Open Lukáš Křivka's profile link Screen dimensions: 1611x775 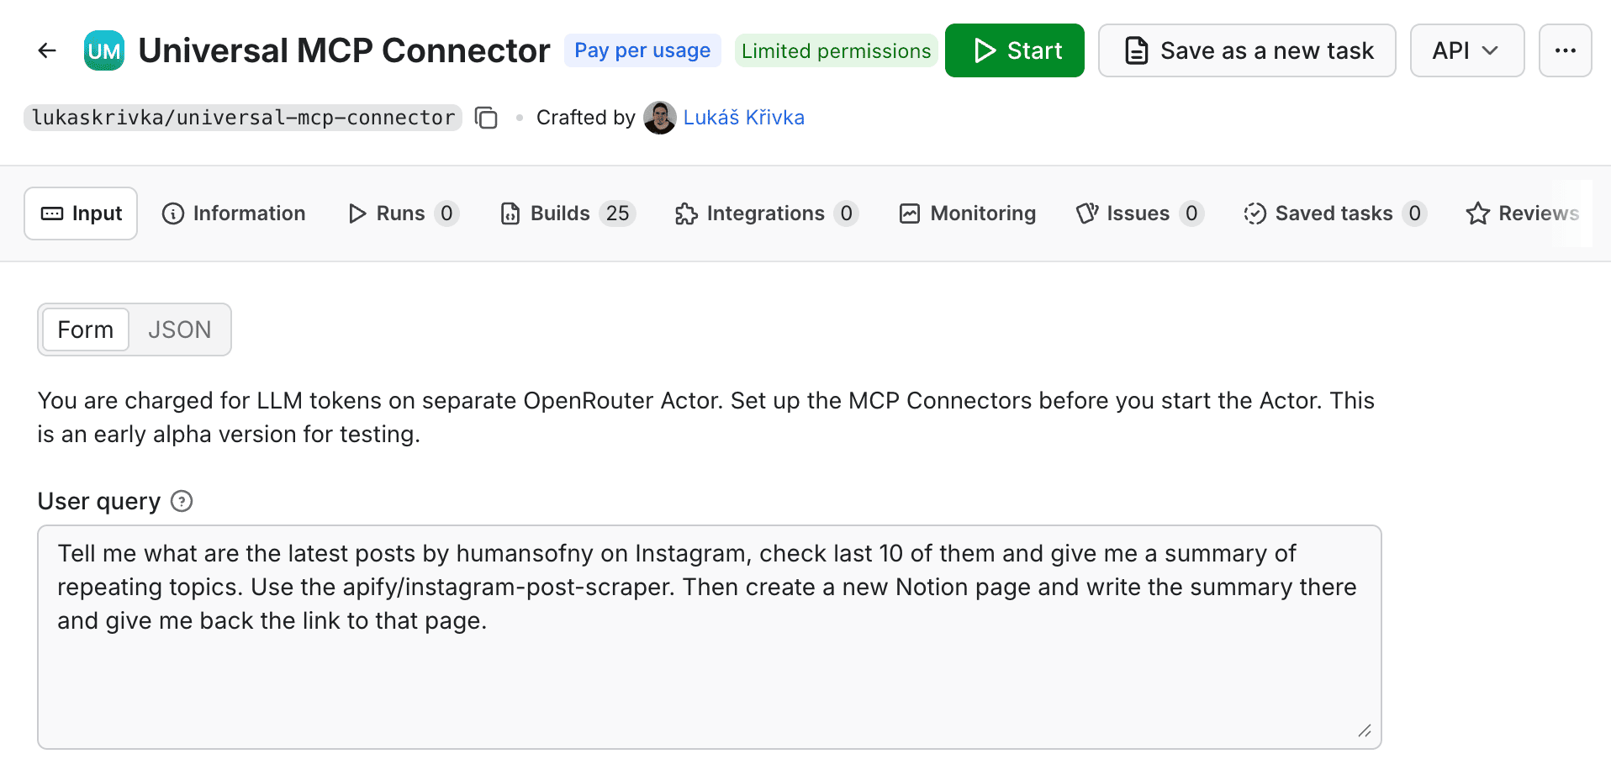pos(743,118)
